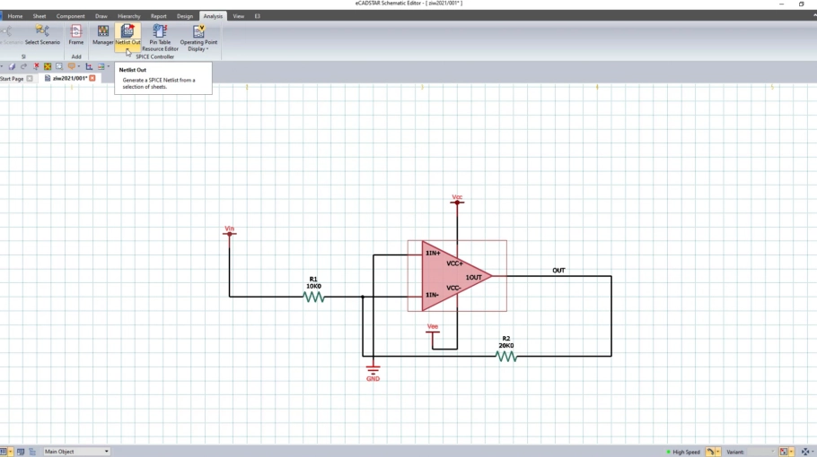
Task: Click the pan arrows icon in status bar
Action: [805, 452]
